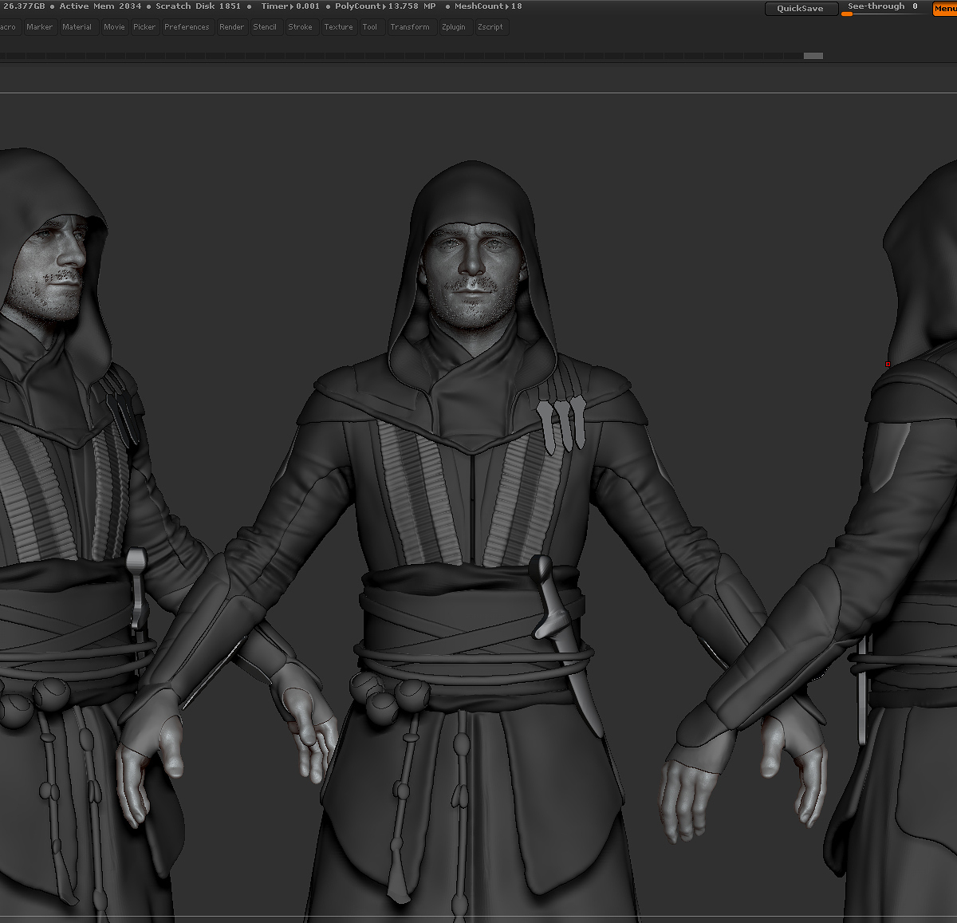957x923 pixels.
Task: Open the Marker menu
Action: click(39, 27)
